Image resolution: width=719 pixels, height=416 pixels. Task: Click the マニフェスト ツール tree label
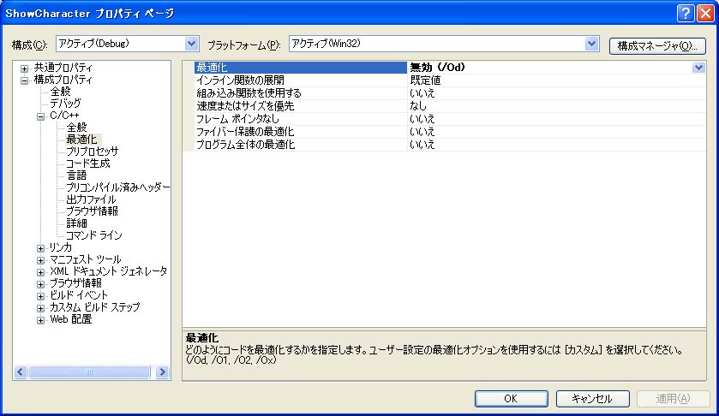[86, 259]
